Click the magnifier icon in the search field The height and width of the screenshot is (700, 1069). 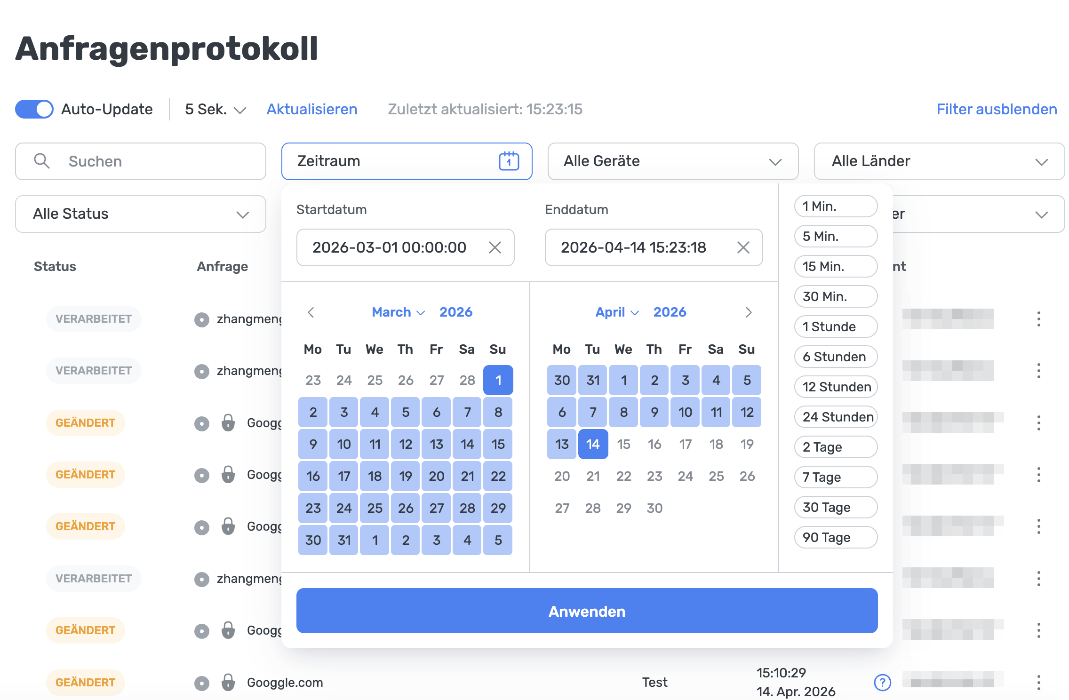[42, 161]
